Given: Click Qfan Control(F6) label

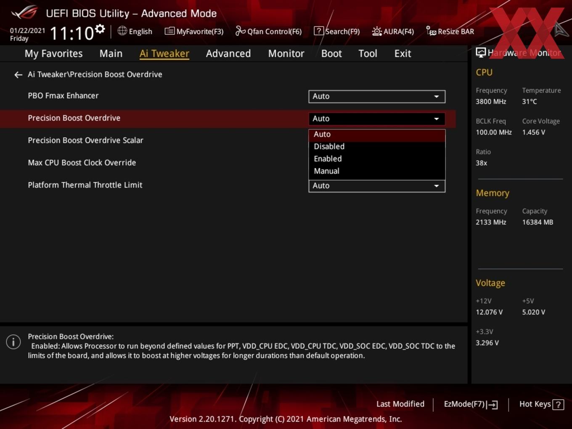Looking at the screenshot, I should coord(274,32).
